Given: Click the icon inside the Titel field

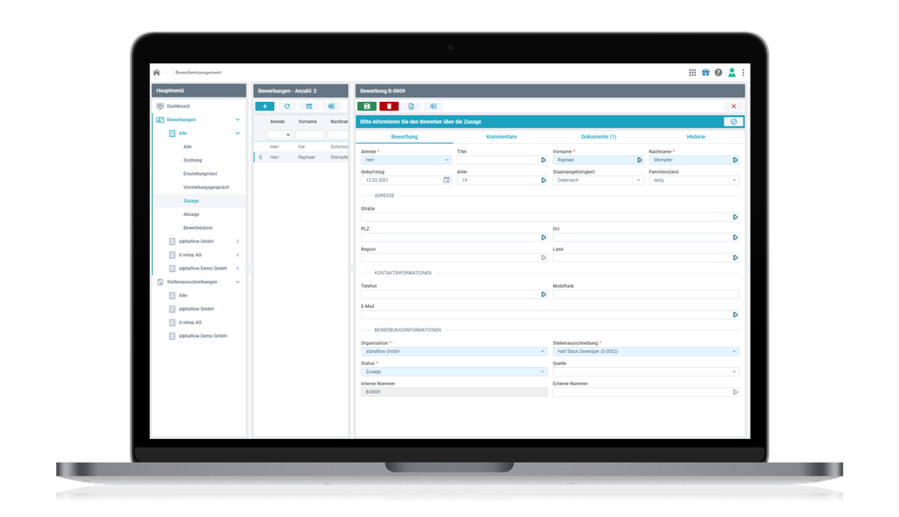Looking at the screenshot, I should pyautogui.click(x=543, y=160).
